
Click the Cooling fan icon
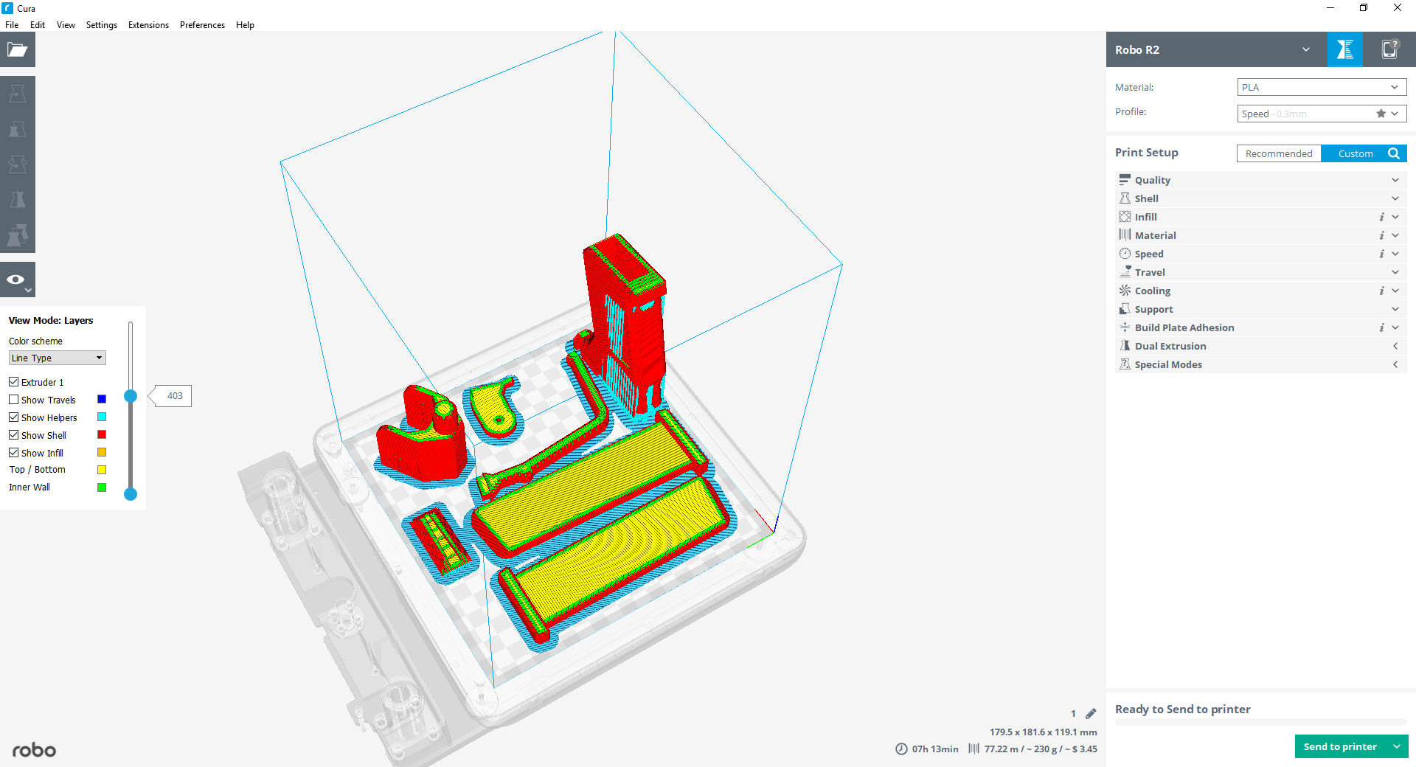point(1125,291)
